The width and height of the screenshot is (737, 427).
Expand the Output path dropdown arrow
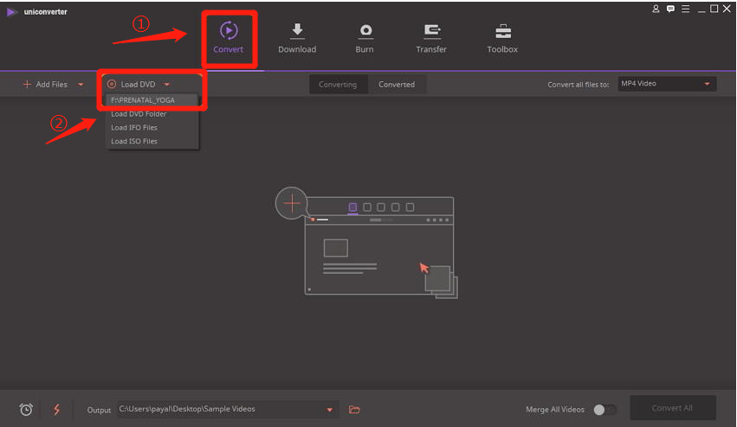pyautogui.click(x=329, y=410)
